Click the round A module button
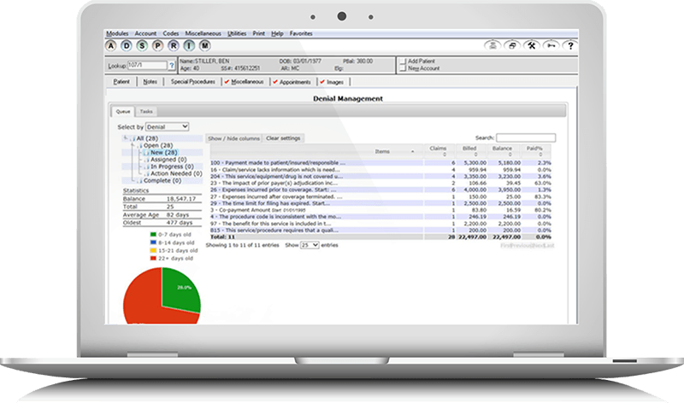 coord(111,45)
